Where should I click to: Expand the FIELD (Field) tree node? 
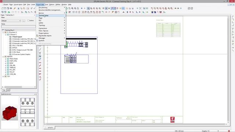click(x=6, y=59)
